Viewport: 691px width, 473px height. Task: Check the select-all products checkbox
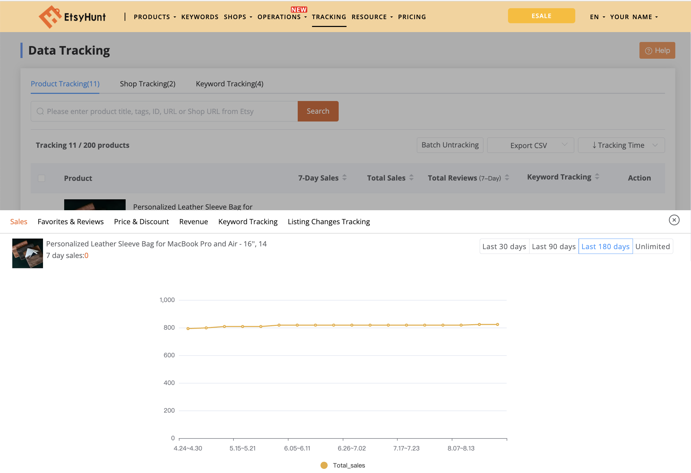tap(42, 178)
